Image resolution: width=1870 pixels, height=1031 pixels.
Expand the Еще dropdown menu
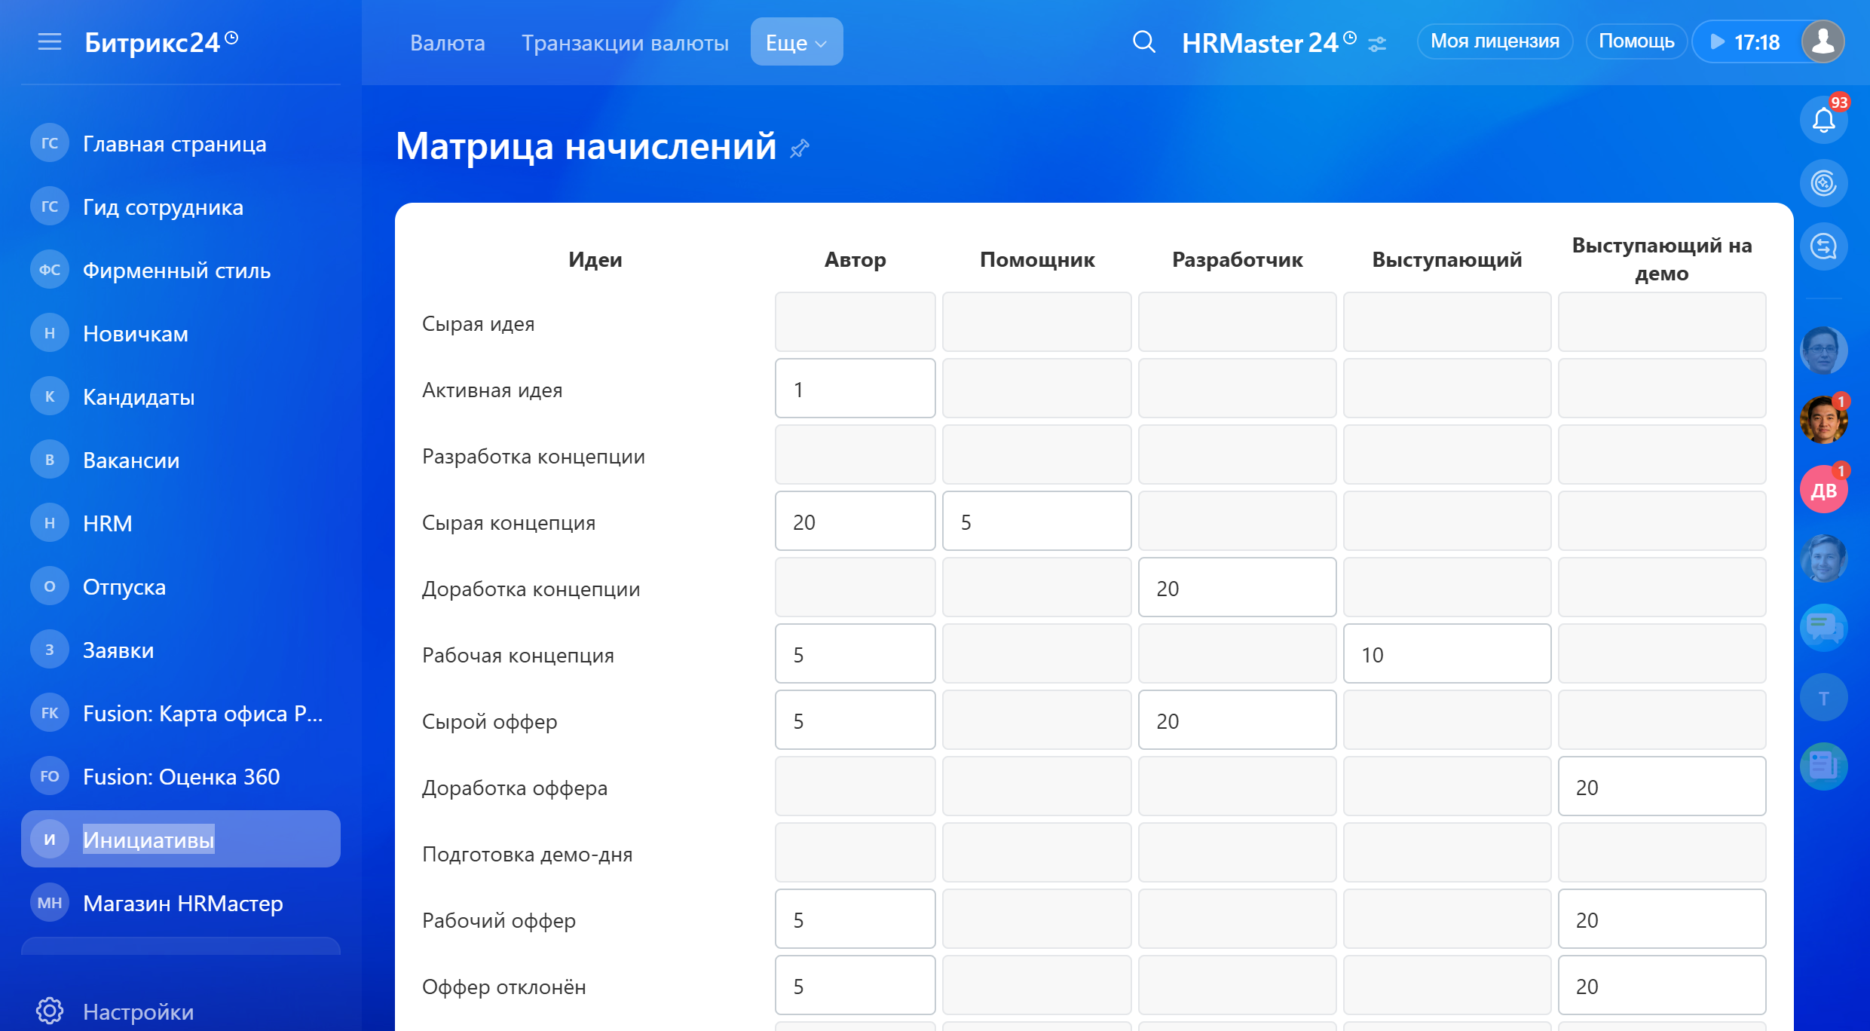796,42
